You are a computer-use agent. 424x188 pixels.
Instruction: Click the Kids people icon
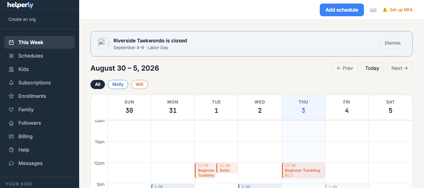(11, 69)
